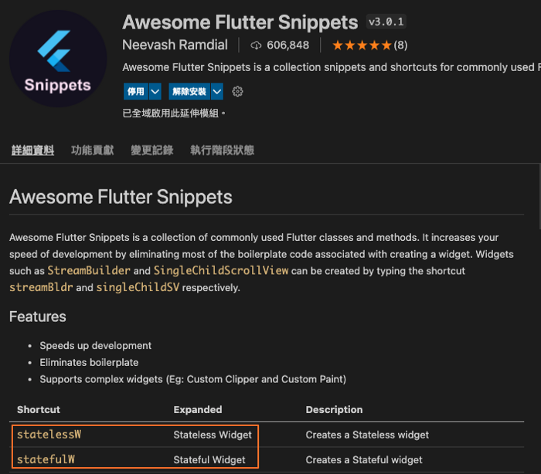Click the StreamBuilder inline code text

click(87, 271)
